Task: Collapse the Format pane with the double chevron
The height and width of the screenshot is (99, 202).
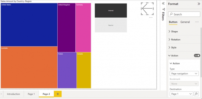Action: pos(199,4)
